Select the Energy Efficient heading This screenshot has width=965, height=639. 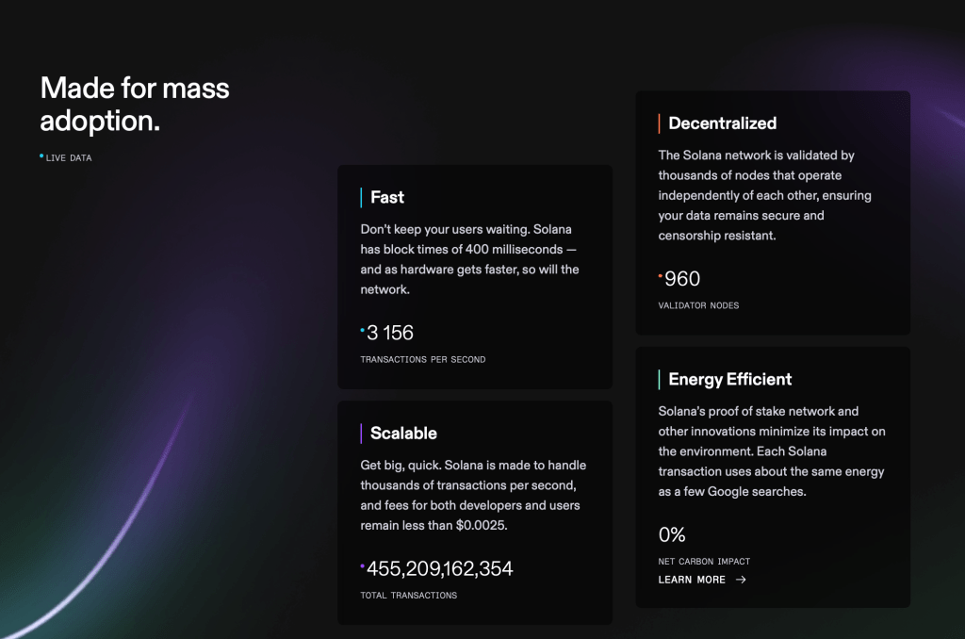point(729,379)
